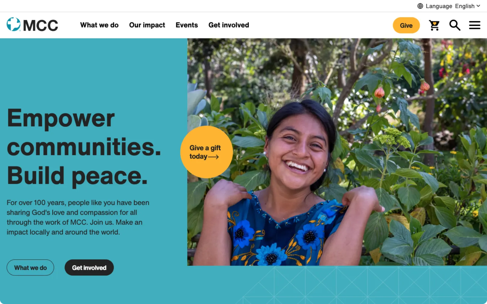Viewport: 487px width, 304px height.
Task: Click the dark Get involved button
Action: 89,268
